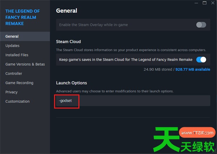Viewport: 217px width, 154px height.
Task: Click the 24.90 MB stored text
Action: (158, 69)
